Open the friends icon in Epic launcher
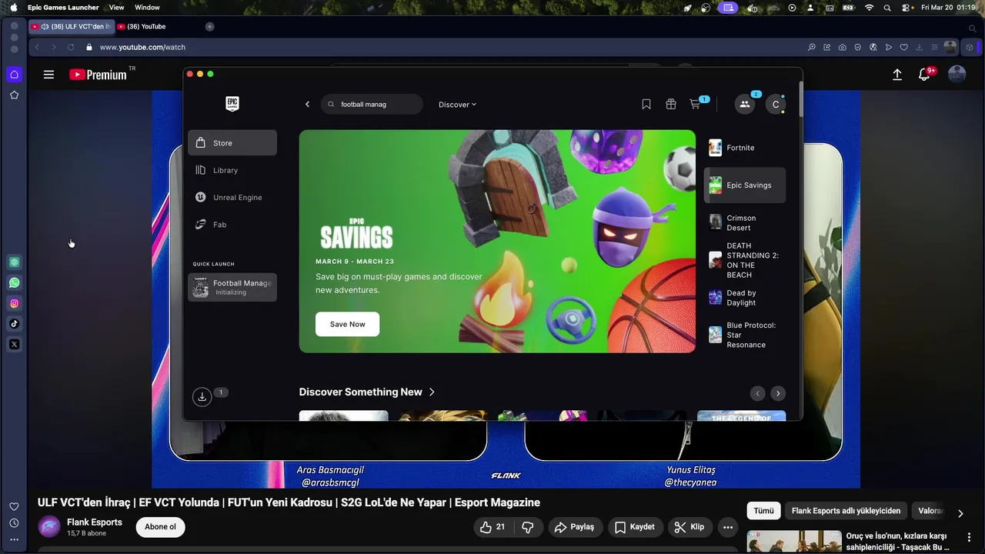 (745, 105)
